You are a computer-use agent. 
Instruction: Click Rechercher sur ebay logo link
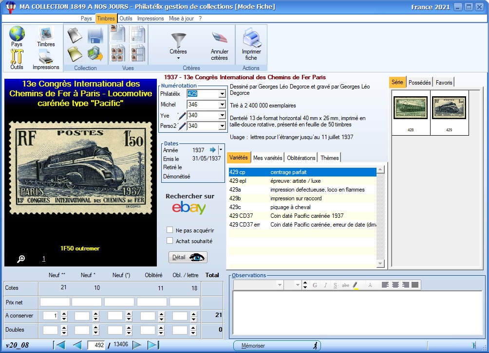(188, 208)
